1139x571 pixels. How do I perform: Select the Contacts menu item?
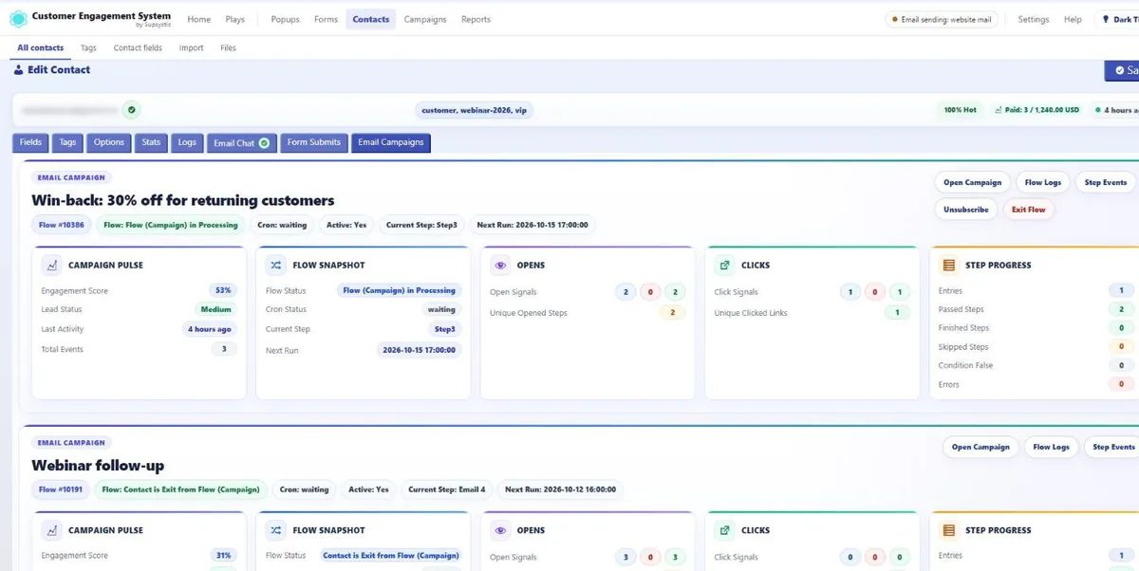[371, 19]
